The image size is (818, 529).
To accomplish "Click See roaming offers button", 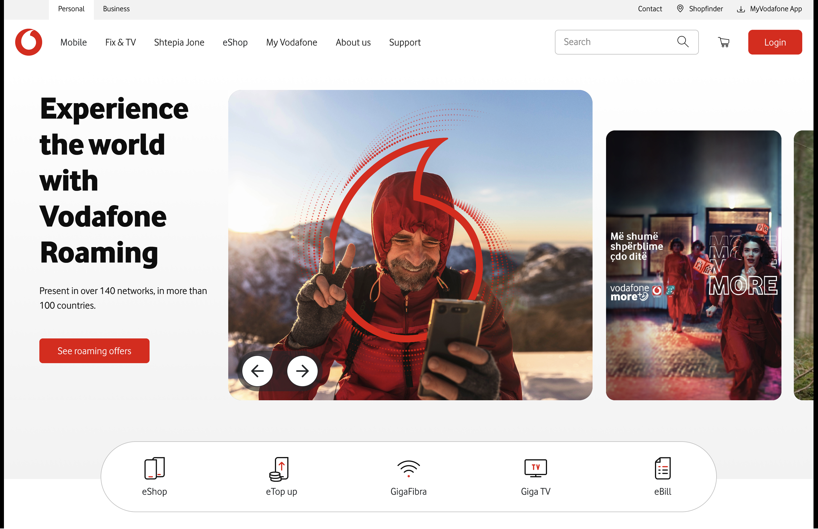I will [x=94, y=351].
